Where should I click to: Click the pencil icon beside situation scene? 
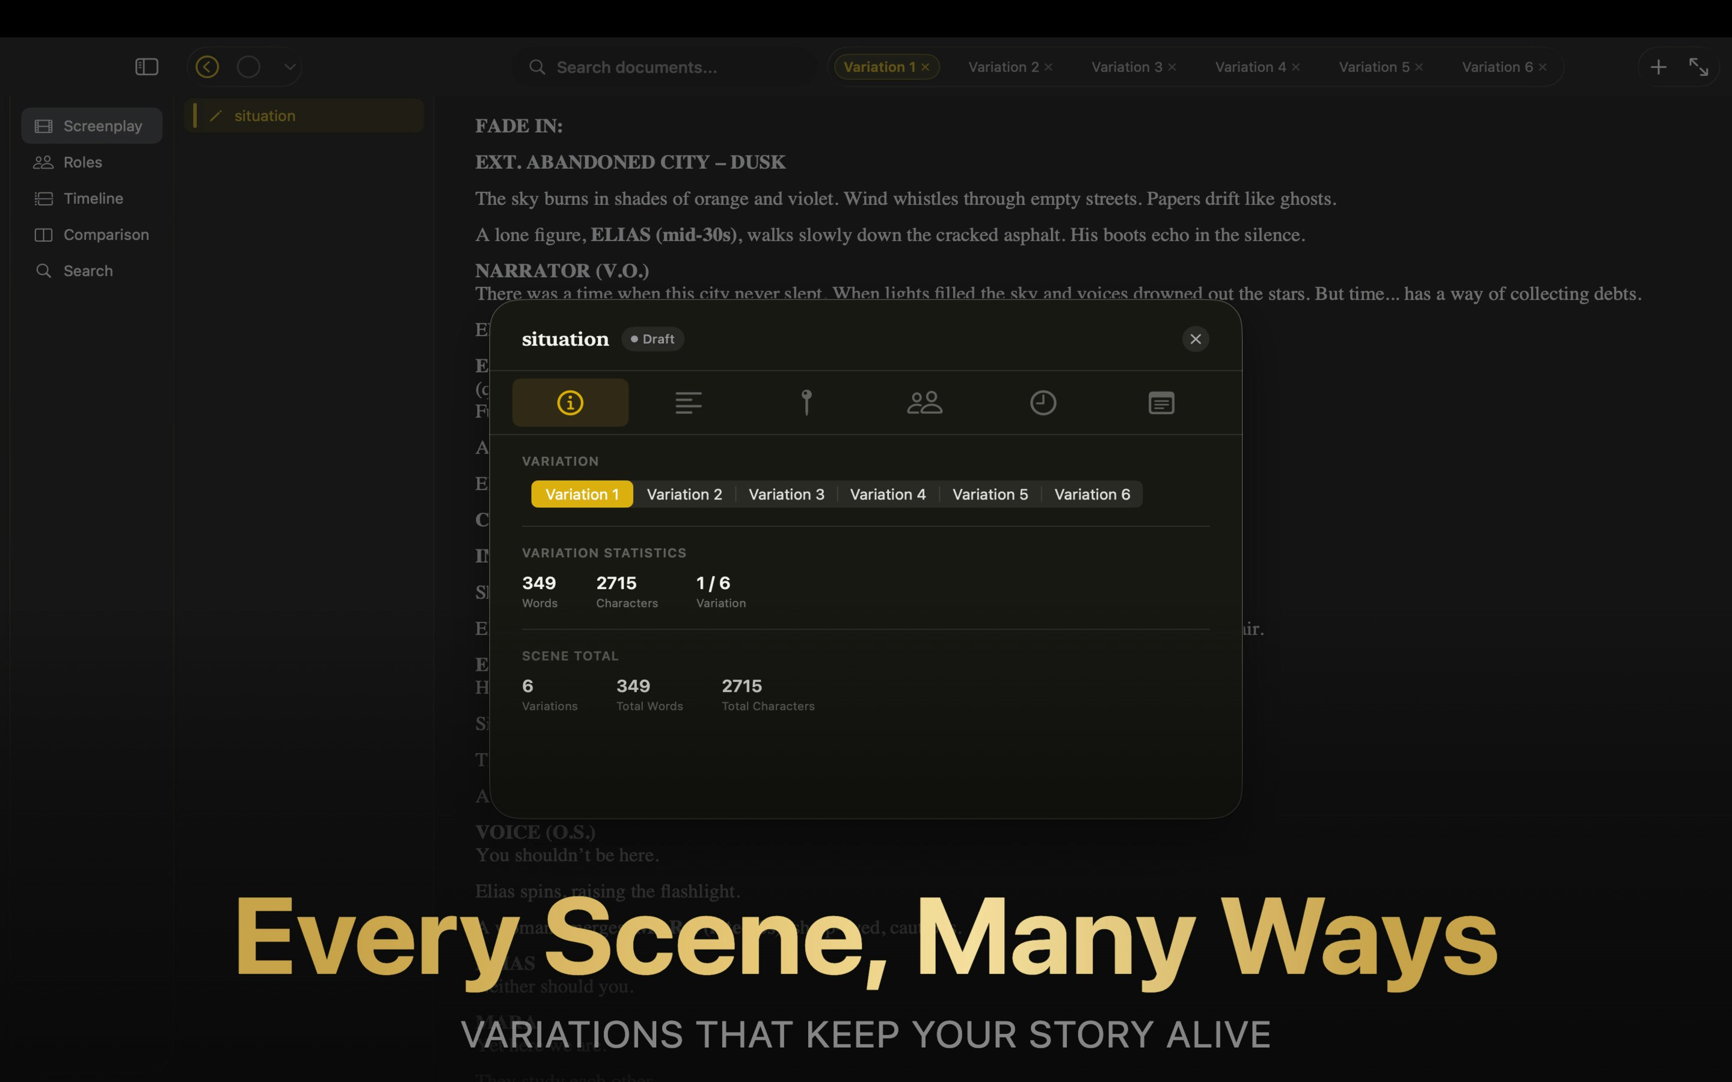(215, 116)
